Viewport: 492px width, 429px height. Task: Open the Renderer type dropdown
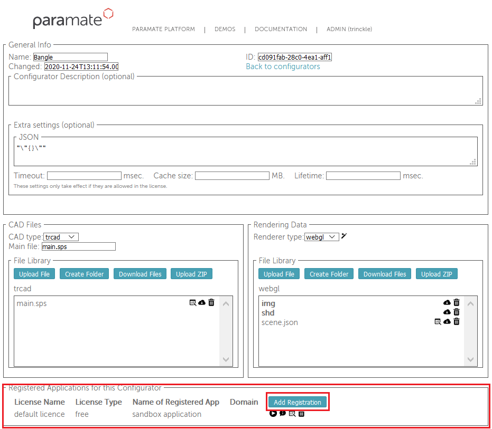(322, 237)
